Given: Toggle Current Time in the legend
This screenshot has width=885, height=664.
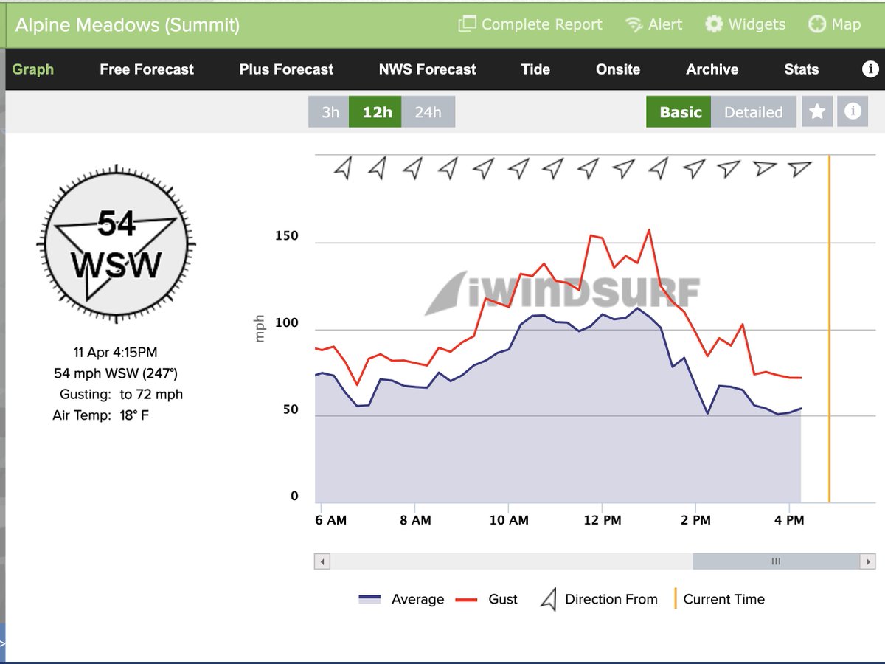Looking at the screenshot, I should click(x=718, y=599).
